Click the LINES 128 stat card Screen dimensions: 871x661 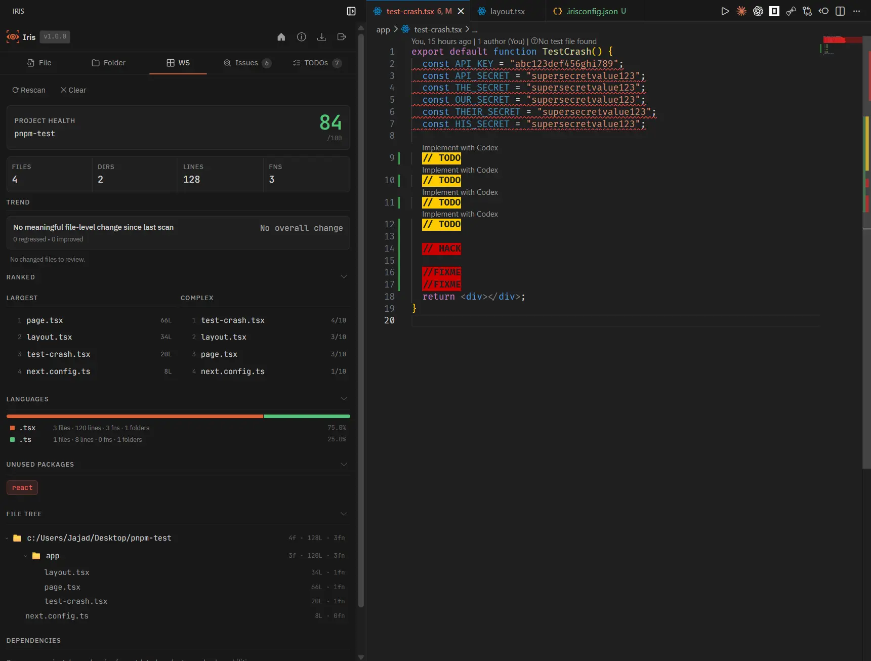tap(221, 174)
